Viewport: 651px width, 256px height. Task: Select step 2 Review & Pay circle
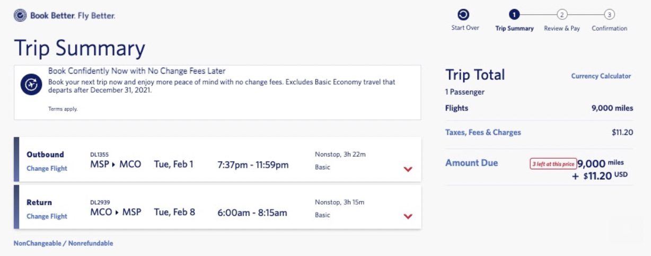[562, 15]
